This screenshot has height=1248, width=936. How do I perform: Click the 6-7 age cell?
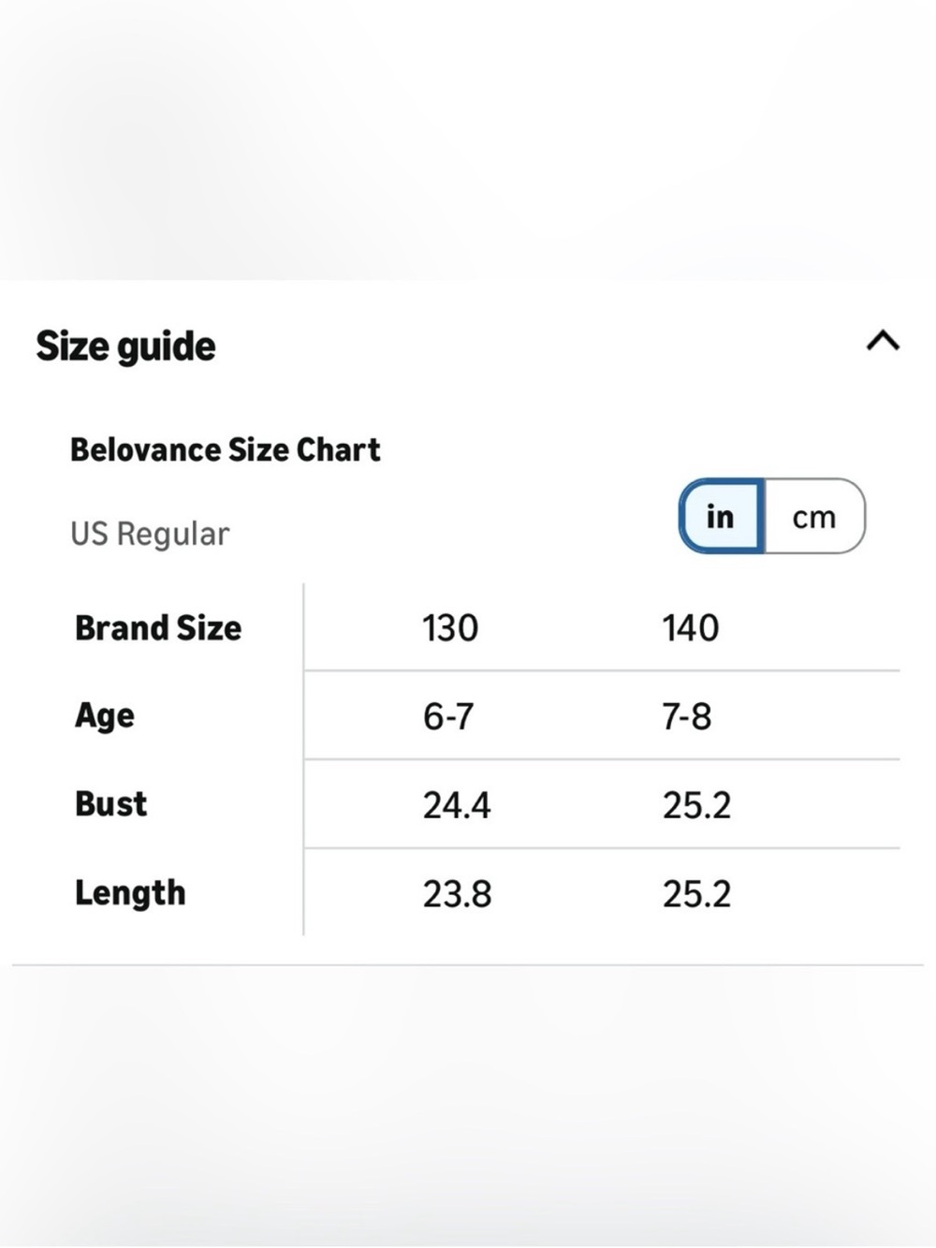[448, 716]
